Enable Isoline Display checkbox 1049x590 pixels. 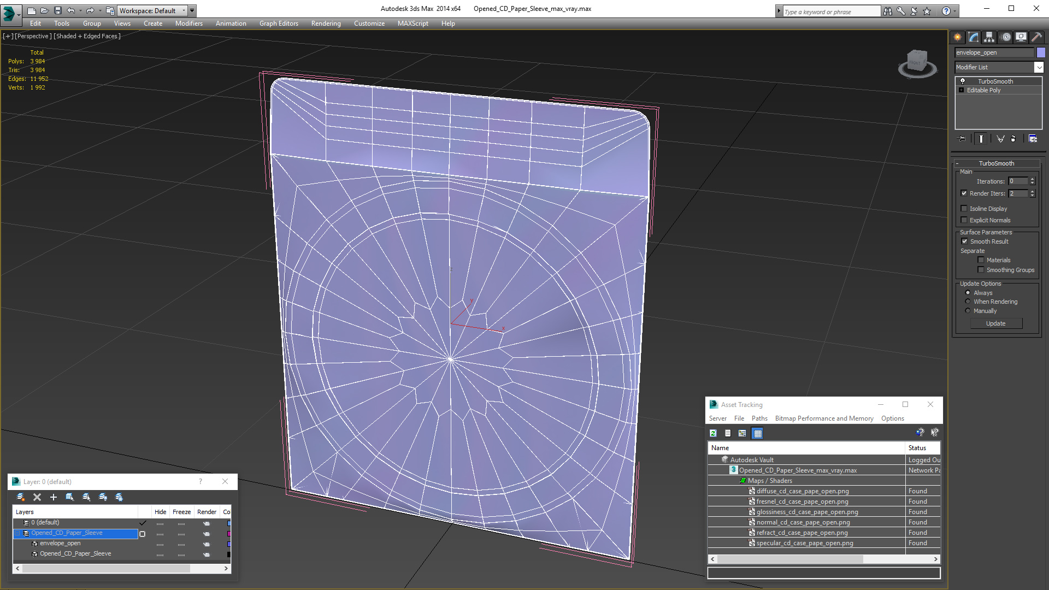click(964, 209)
